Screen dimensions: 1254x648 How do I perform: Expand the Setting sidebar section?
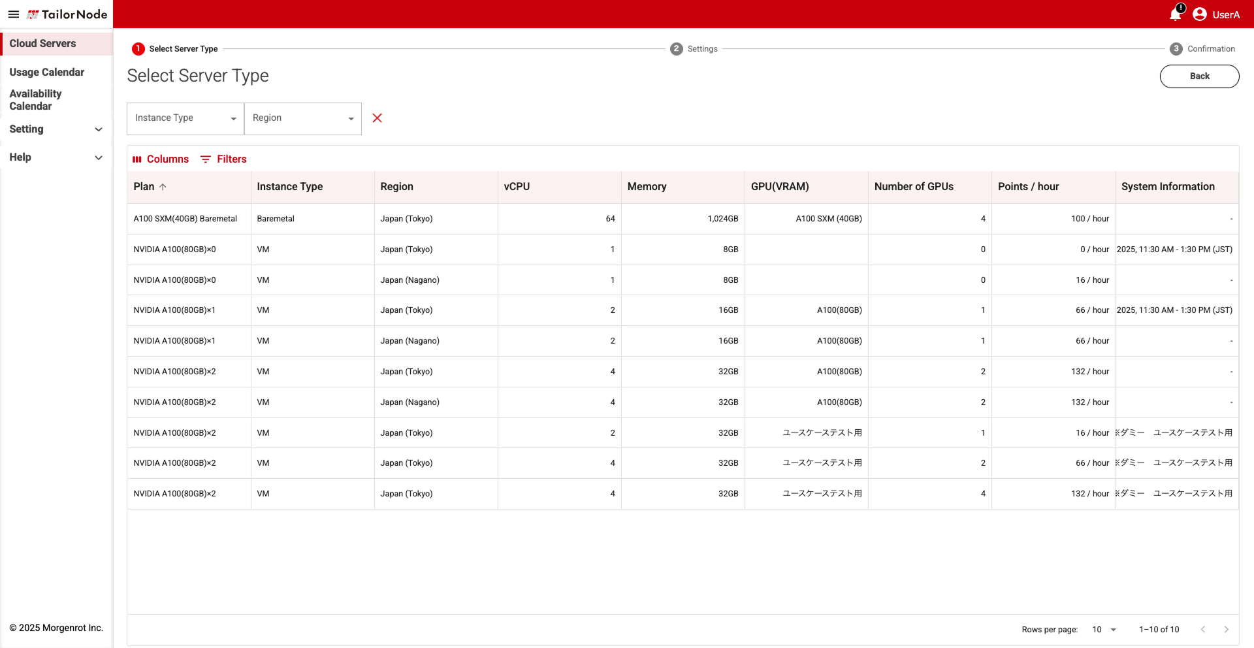tap(56, 129)
